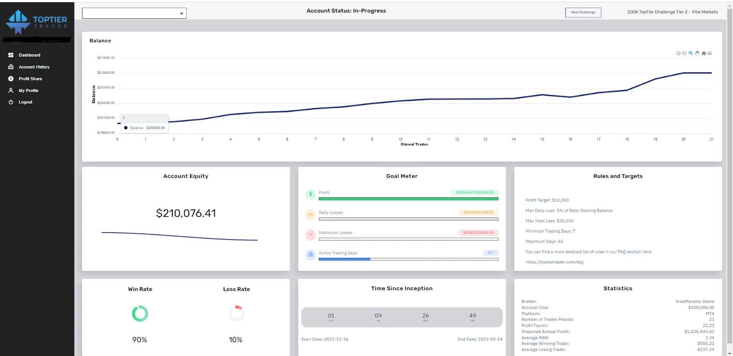Go to Account History page
Image resolution: width=733 pixels, height=356 pixels.
click(34, 67)
